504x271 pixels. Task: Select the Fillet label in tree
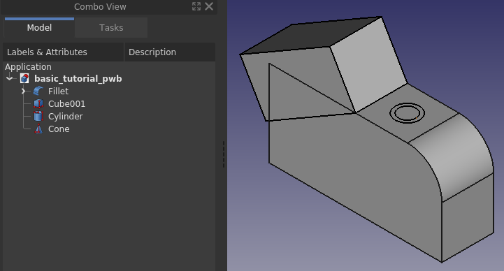(x=58, y=91)
